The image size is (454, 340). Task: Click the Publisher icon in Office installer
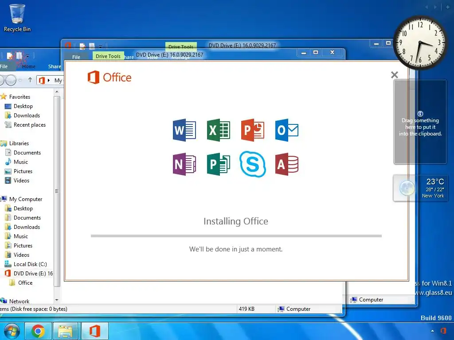tap(219, 164)
